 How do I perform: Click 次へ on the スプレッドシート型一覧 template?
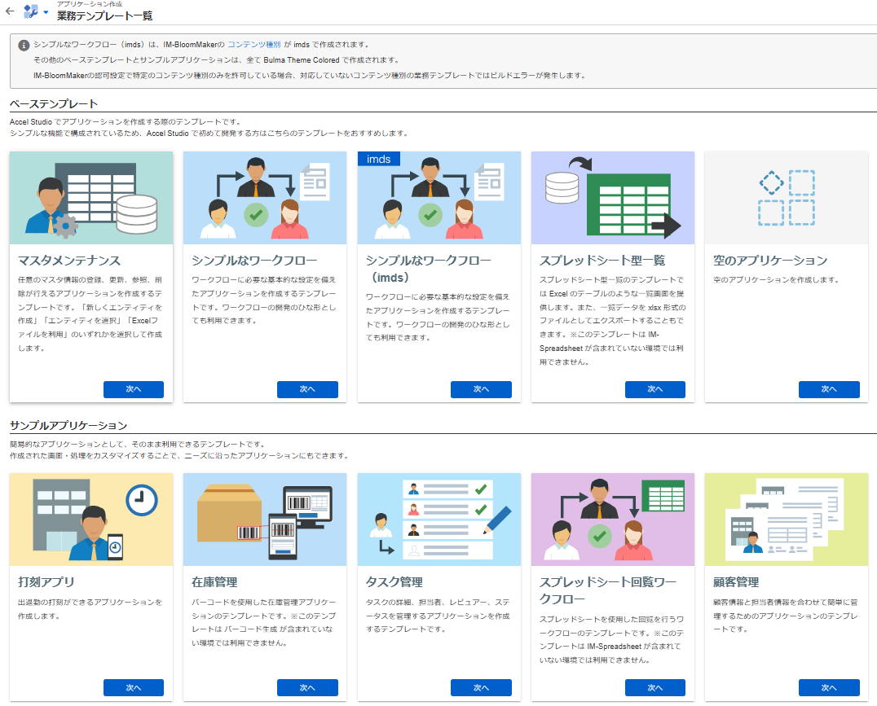coord(655,389)
